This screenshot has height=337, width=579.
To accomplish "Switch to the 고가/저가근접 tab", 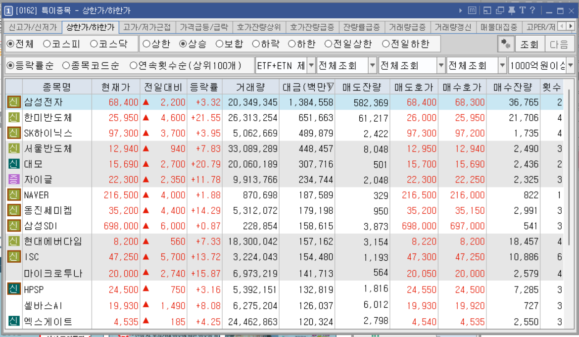I will click(147, 27).
